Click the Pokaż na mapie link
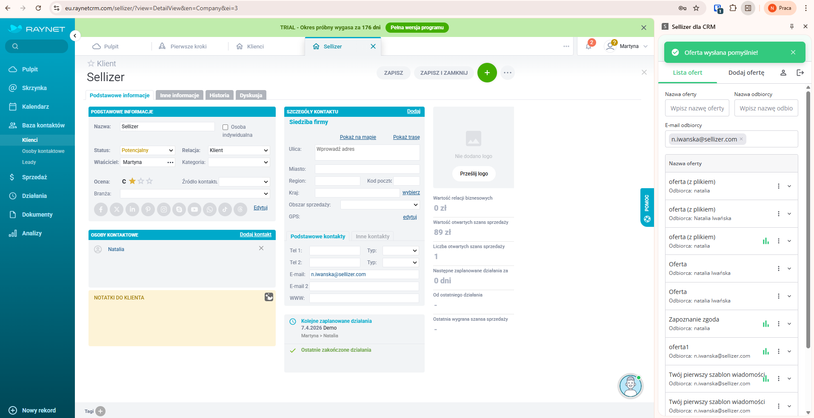The width and height of the screenshot is (814, 418). 358,137
